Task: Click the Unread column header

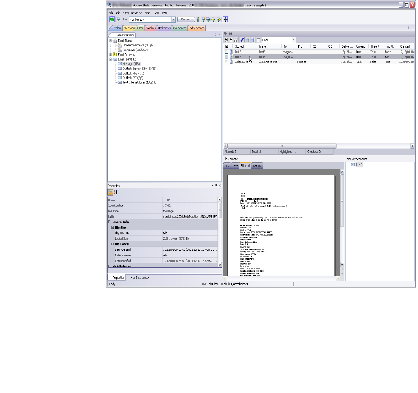Action: tap(360, 47)
